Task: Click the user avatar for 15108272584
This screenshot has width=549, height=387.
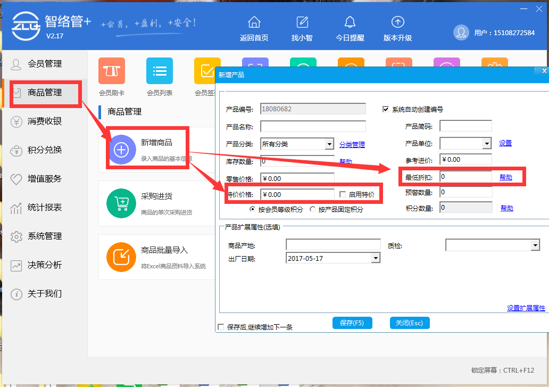Action: point(461,32)
